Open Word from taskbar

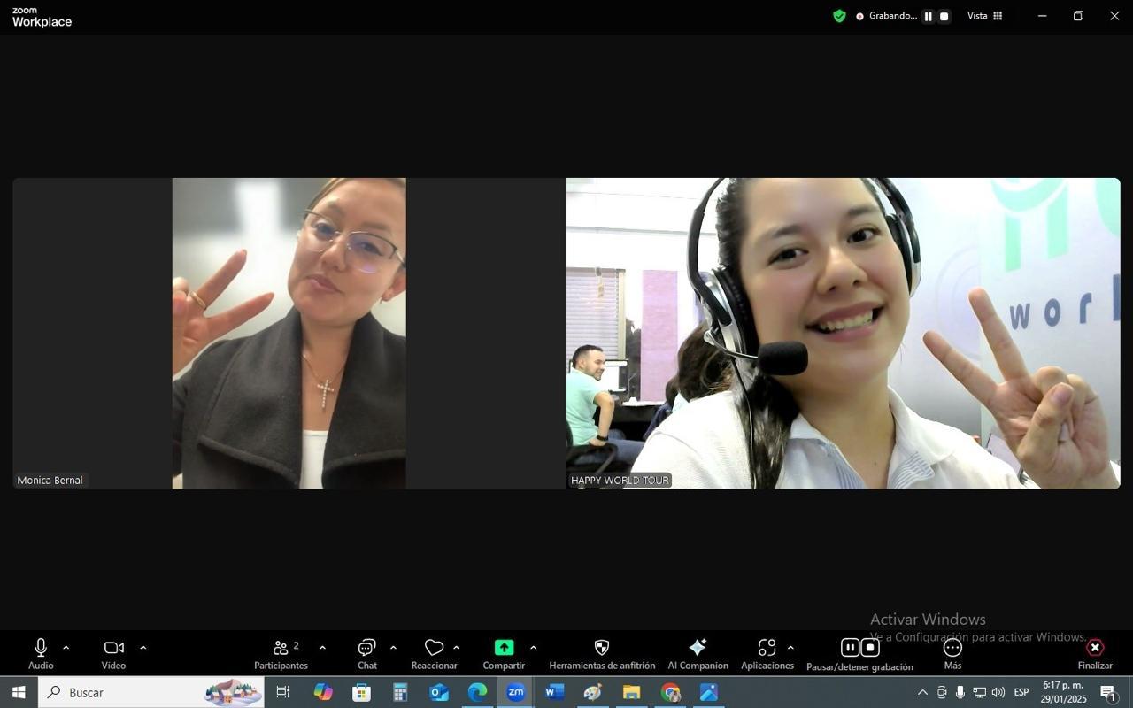pos(555,692)
